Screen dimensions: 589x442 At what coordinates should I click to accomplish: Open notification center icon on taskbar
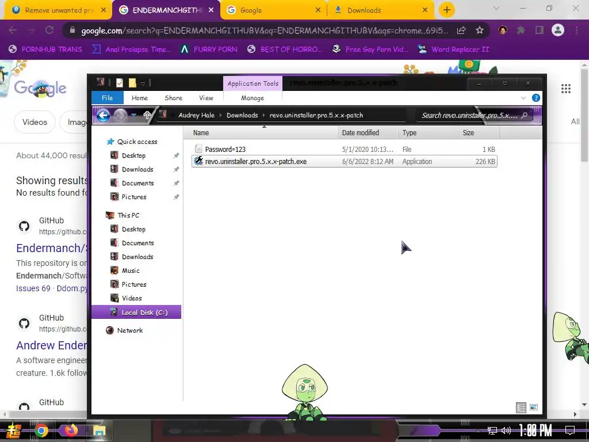(570, 430)
